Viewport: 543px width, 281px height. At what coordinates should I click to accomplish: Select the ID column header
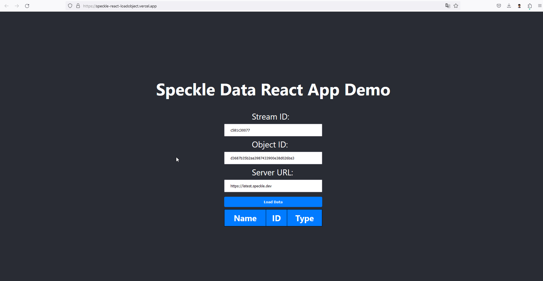click(x=276, y=218)
